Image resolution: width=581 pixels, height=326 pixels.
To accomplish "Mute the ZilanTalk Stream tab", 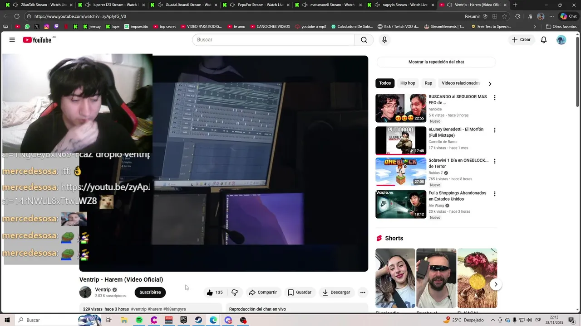I will click(15, 5).
